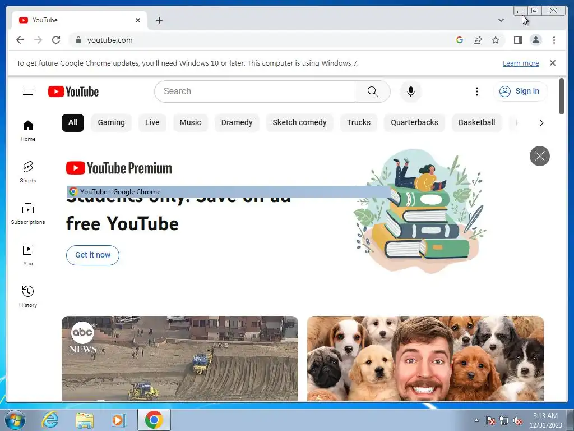Toggle Chrome side panel icon
This screenshot has width=574, height=431.
pyautogui.click(x=517, y=40)
